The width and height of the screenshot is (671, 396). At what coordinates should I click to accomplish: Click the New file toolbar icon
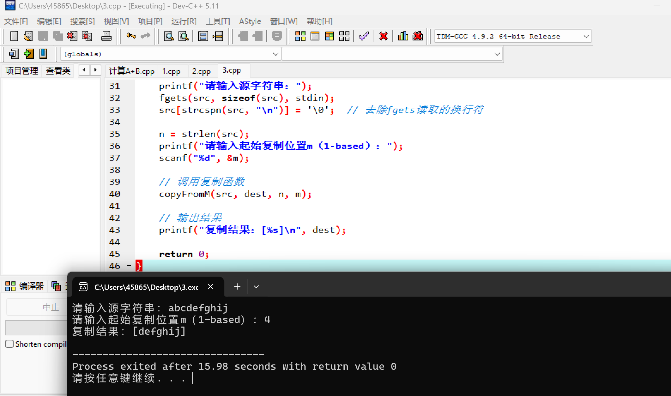(14, 36)
